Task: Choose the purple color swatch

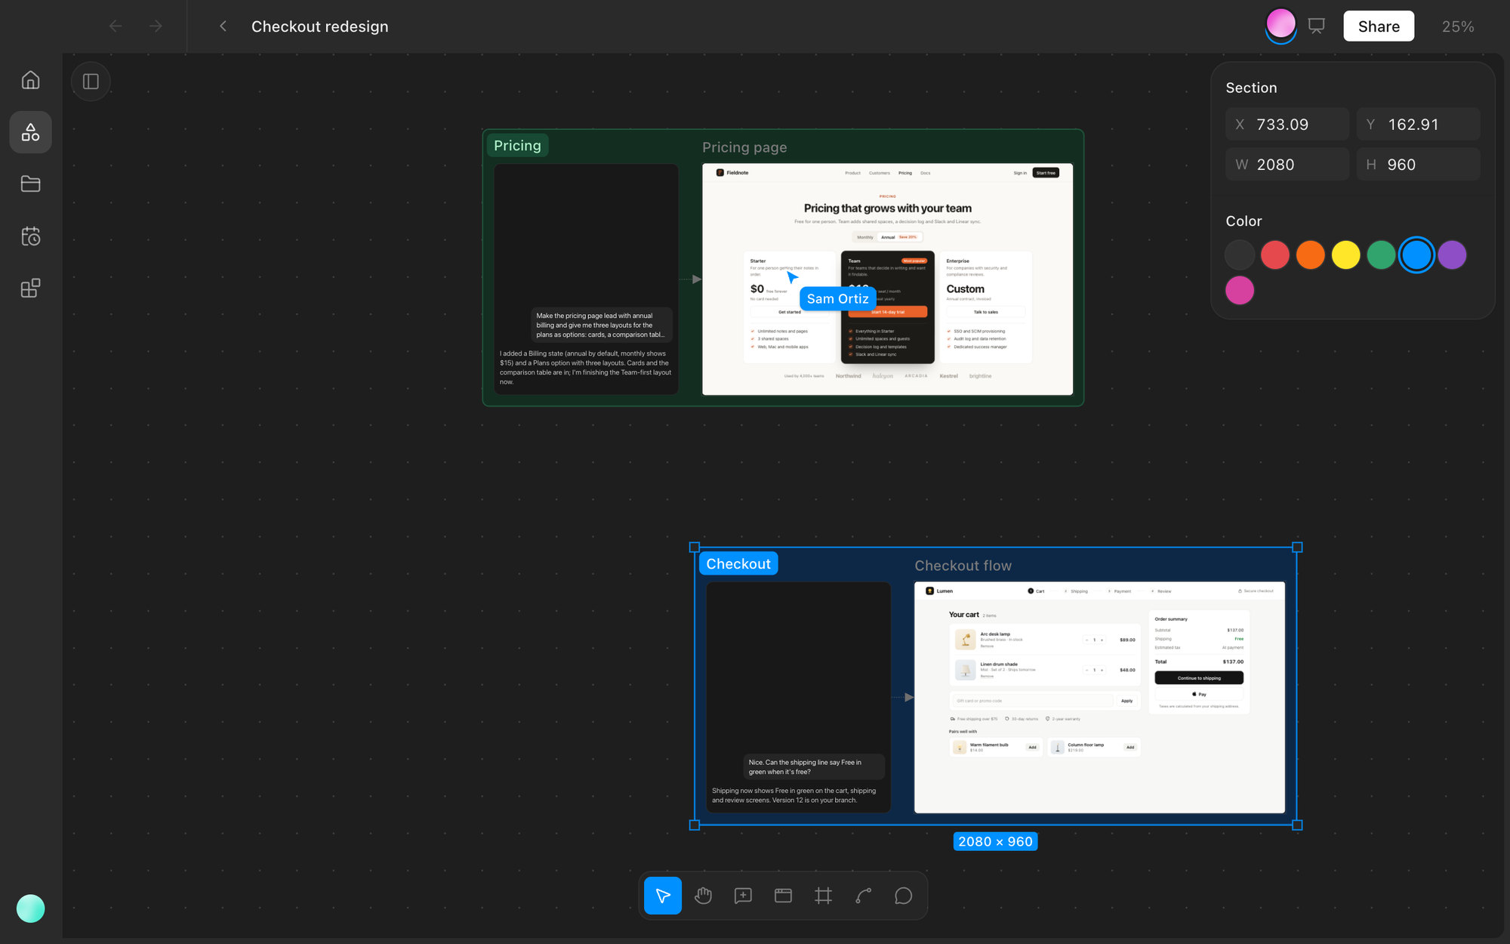Action: 1452,255
